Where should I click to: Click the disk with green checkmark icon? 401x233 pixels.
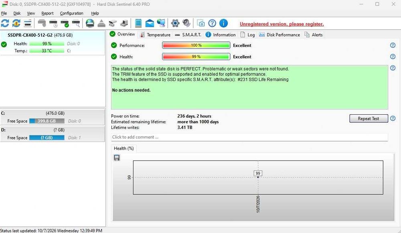pyautogui.click(x=65, y=23)
